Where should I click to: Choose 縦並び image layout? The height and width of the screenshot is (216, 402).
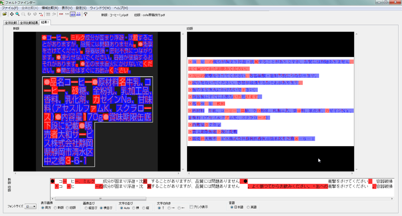point(91,208)
